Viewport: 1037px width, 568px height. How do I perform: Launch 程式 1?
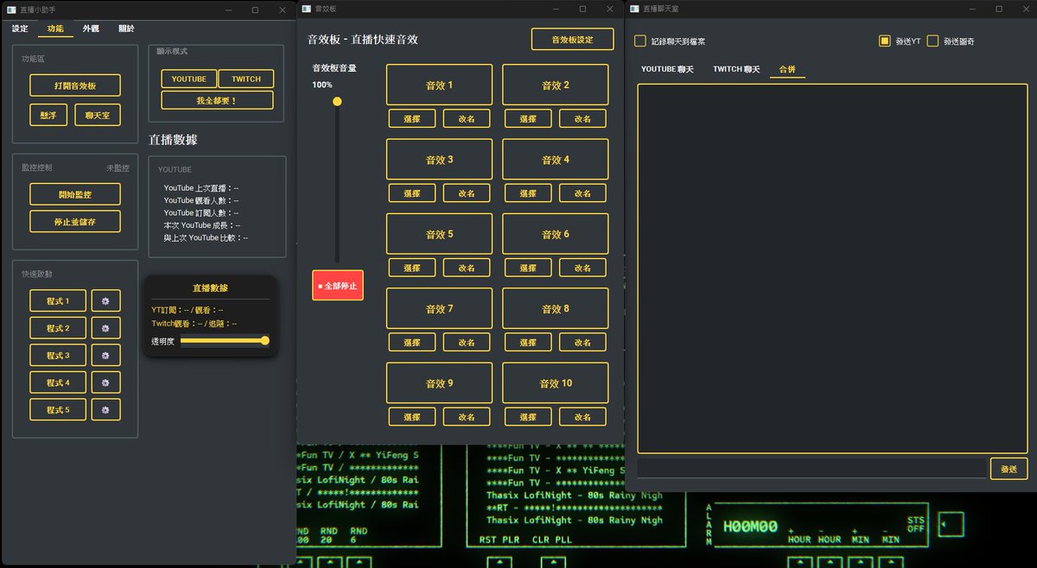58,301
